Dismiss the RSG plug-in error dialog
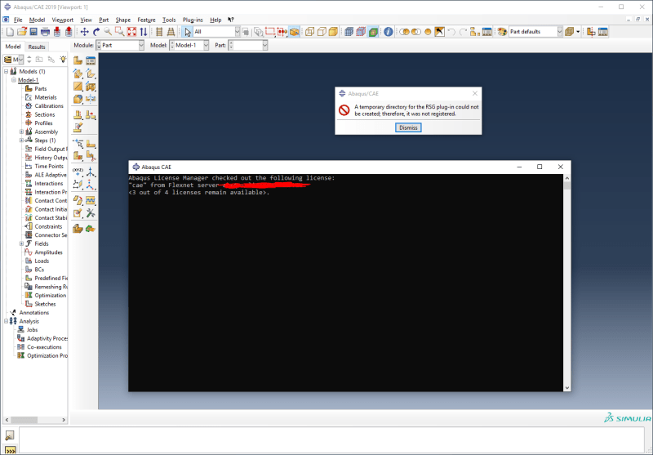The height and width of the screenshot is (455, 653). coord(408,127)
